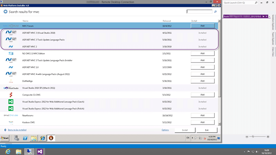Open the Items to be installed link
276x155 pixels.
coord(17,130)
